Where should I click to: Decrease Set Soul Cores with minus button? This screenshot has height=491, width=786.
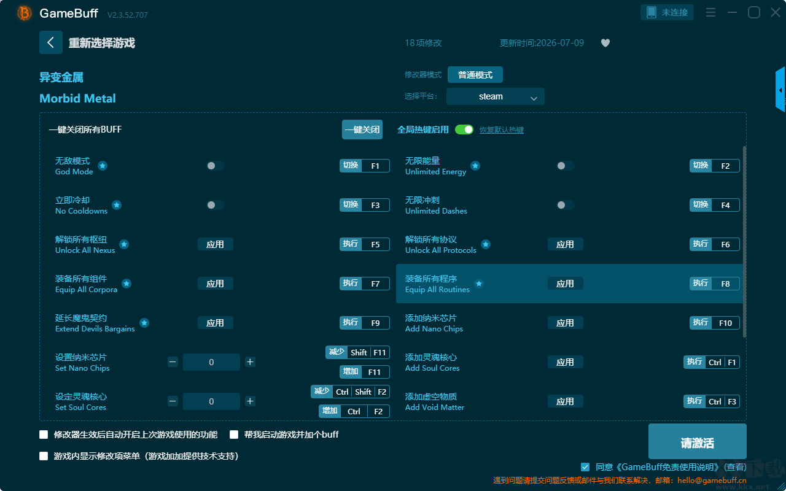click(x=173, y=401)
